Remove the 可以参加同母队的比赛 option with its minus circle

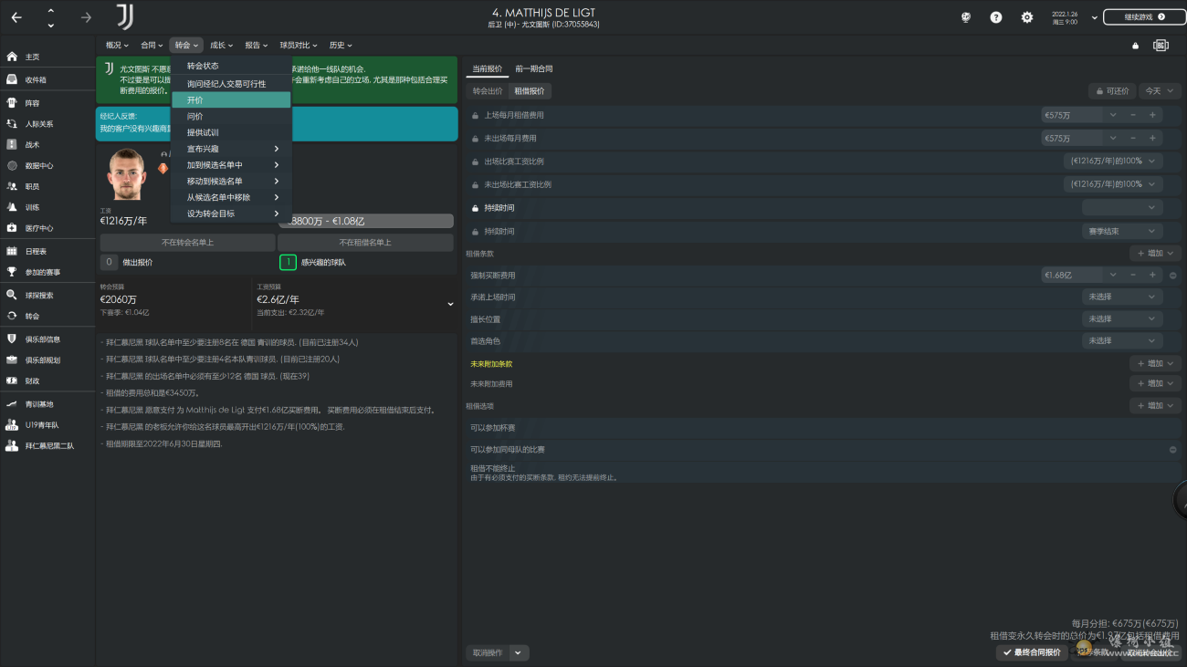click(1173, 450)
